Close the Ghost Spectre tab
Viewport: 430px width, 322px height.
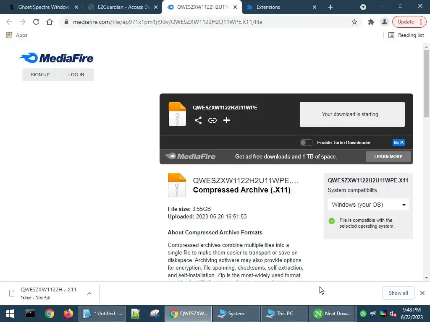pyautogui.click(x=76, y=7)
